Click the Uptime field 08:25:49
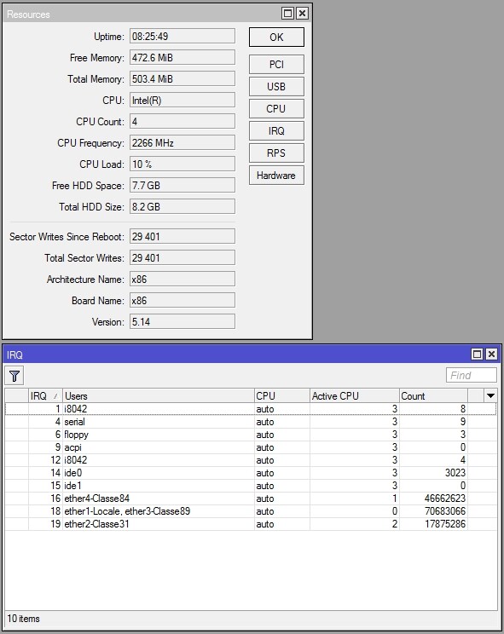Viewport: 504px width, 634px height. point(182,36)
